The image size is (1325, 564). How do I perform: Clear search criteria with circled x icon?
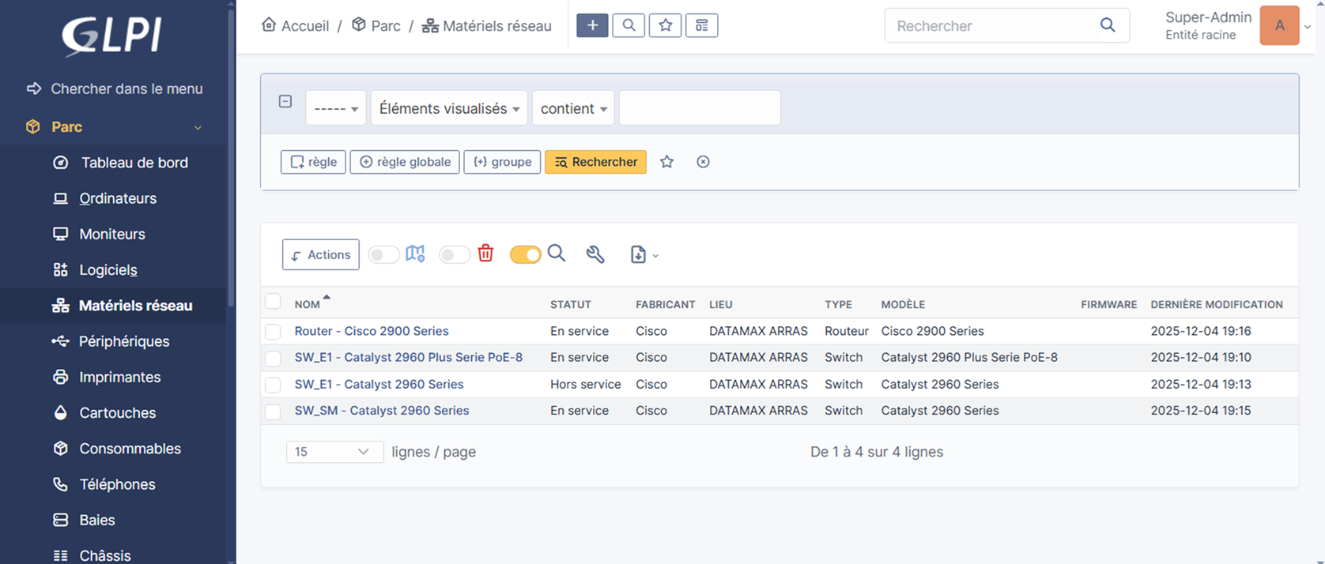[703, 162]
